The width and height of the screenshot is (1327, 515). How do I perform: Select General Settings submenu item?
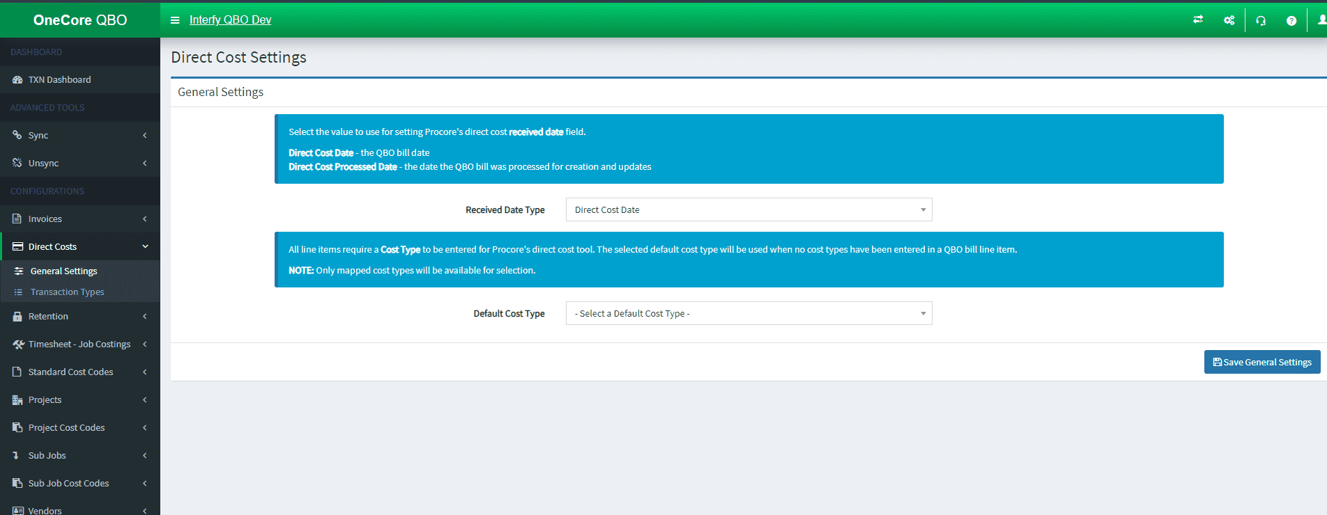point(63,271)
